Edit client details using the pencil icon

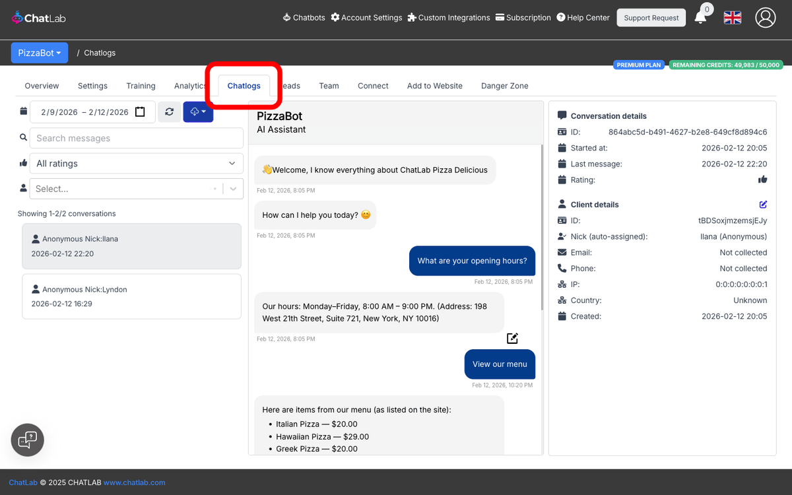click(x=764, y=205)
